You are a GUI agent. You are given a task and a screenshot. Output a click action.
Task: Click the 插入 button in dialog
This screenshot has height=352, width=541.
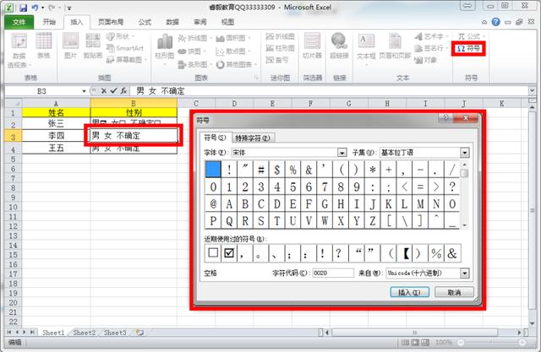409,292
